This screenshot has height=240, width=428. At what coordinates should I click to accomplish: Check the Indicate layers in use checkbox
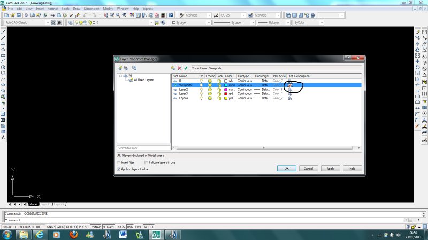tap(146, 163)
